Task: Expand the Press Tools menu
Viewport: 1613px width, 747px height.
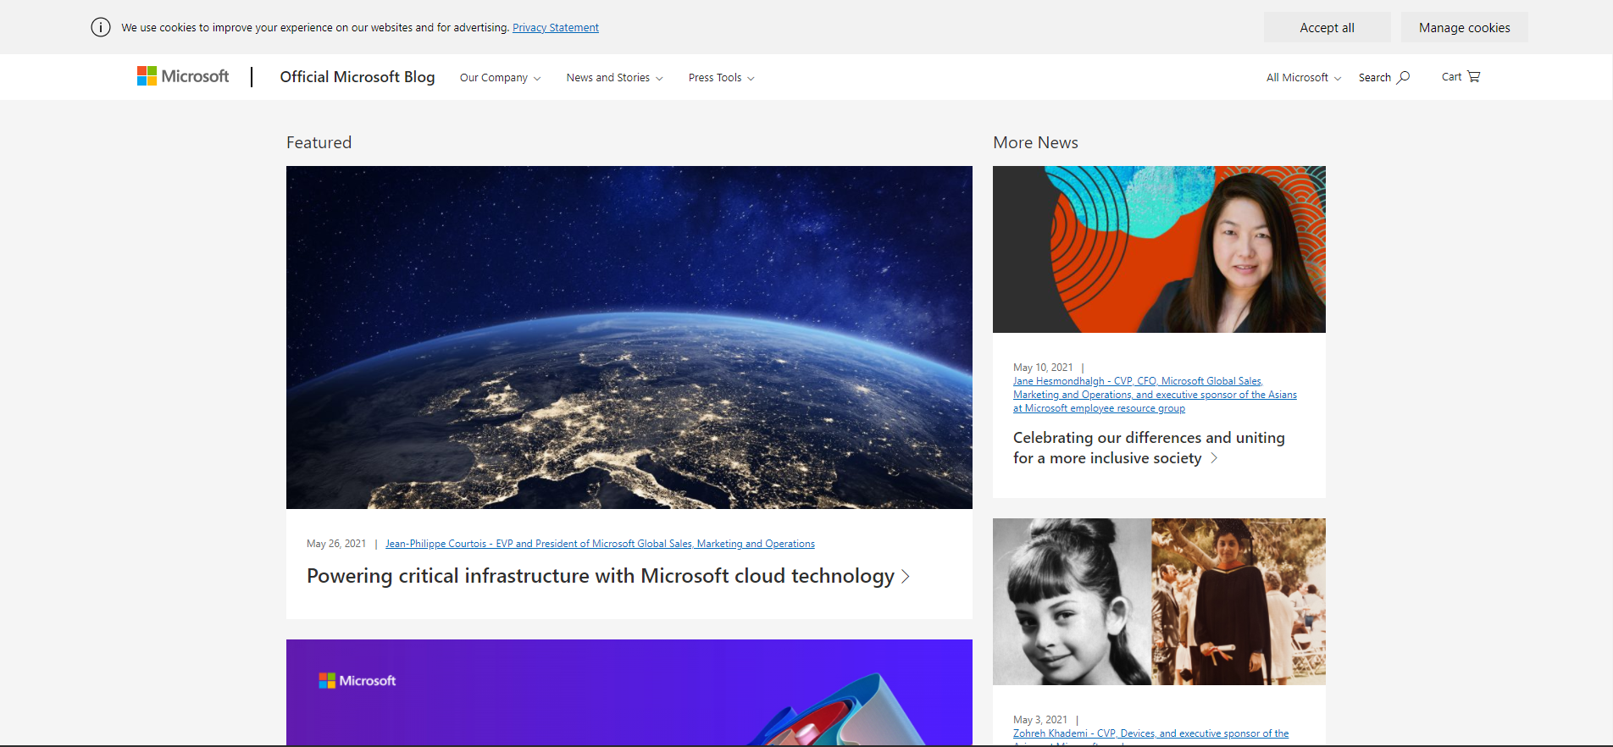Action: pos(721,77)
